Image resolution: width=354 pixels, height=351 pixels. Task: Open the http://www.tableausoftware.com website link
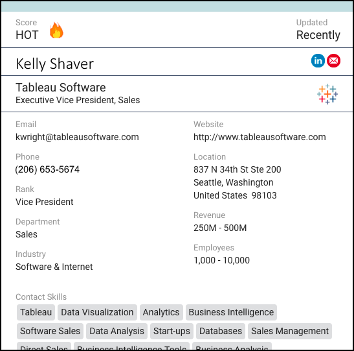260,137
